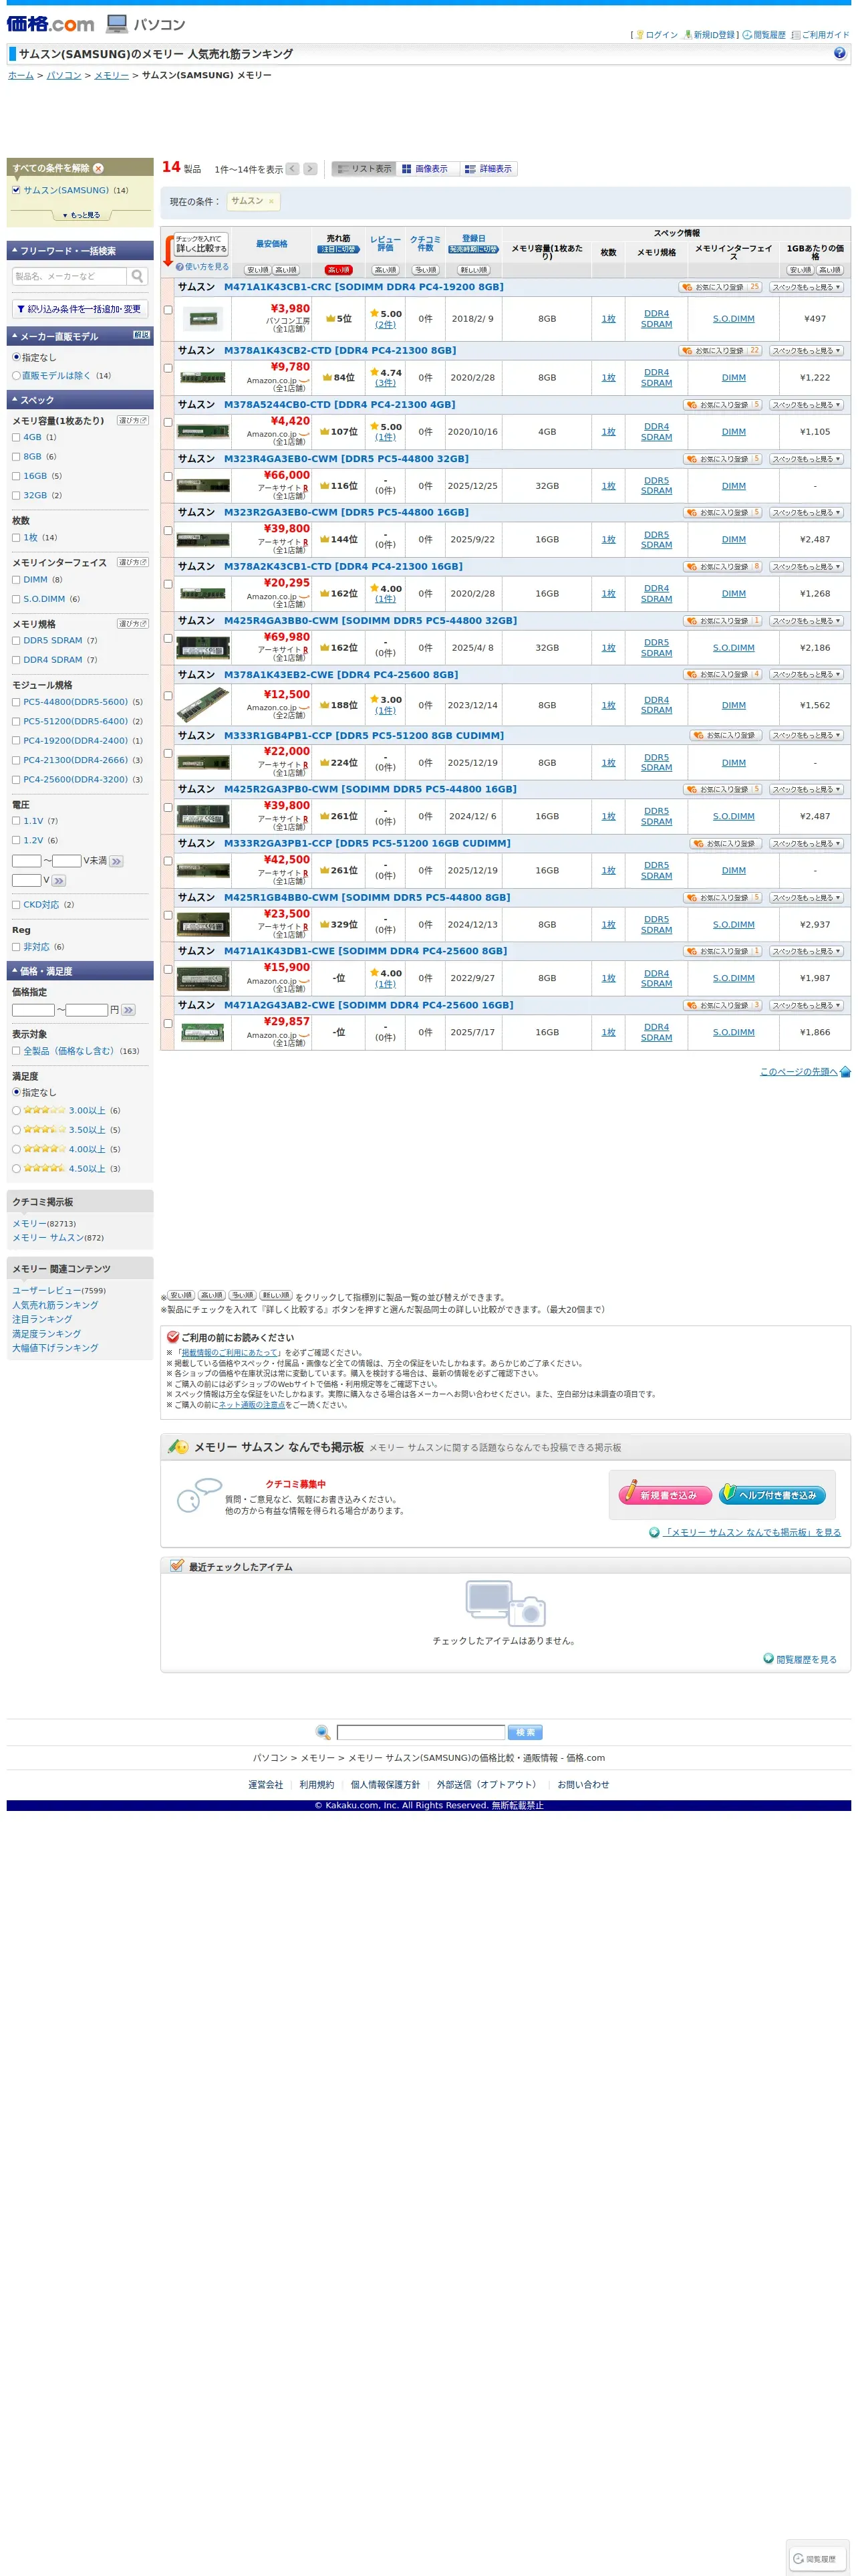Open 満足度ランキング related link

click(x=46, y=1334)
